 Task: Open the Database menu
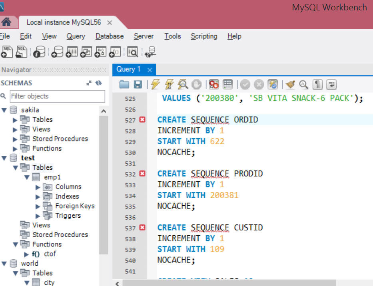click(x=110, y=36)
